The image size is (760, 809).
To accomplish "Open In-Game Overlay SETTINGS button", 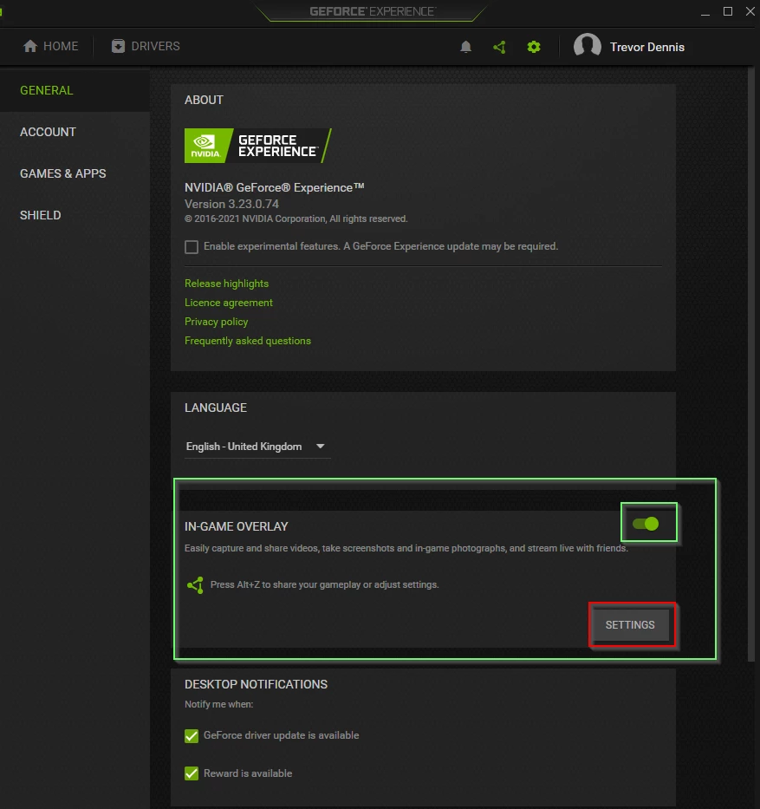I will 630,625.
